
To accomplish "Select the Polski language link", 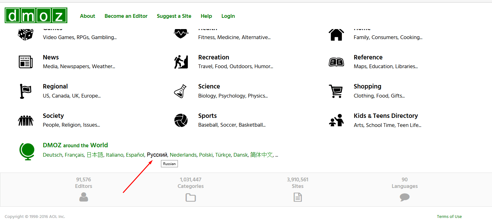I will 206,155.
